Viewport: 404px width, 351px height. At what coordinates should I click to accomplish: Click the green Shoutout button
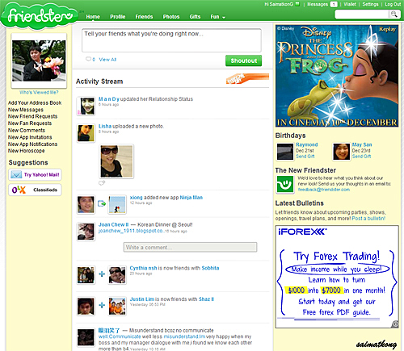point(243,61)
